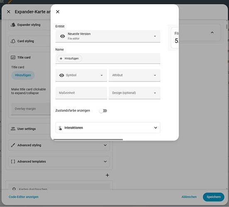Click the Advanced styling brush icon
The image size is (229, 207).
tap(13, 145)
